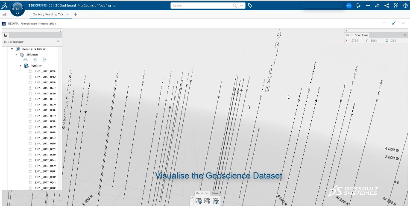Open the widget menu chevron at top right
410x208 pixels.
coord(403,23)
